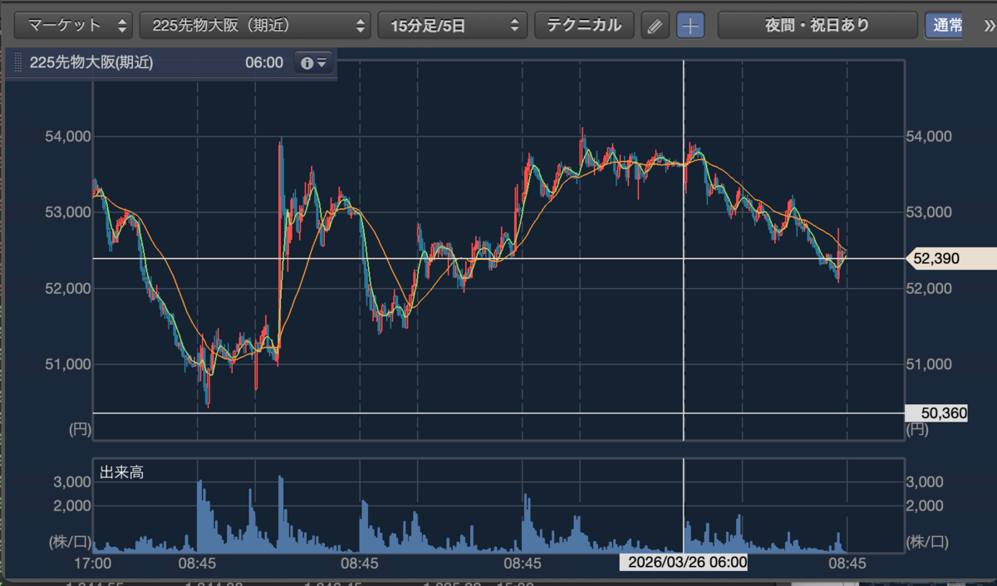Click the テクニカル button
The width and height of the screenshot is (997, 586).
[x=584, y=25]
